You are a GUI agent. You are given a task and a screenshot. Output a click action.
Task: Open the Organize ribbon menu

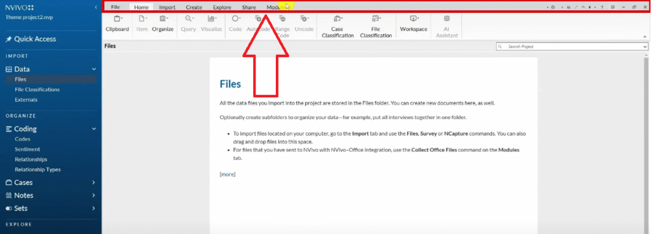pyautogui.click(x=163, y=24)
